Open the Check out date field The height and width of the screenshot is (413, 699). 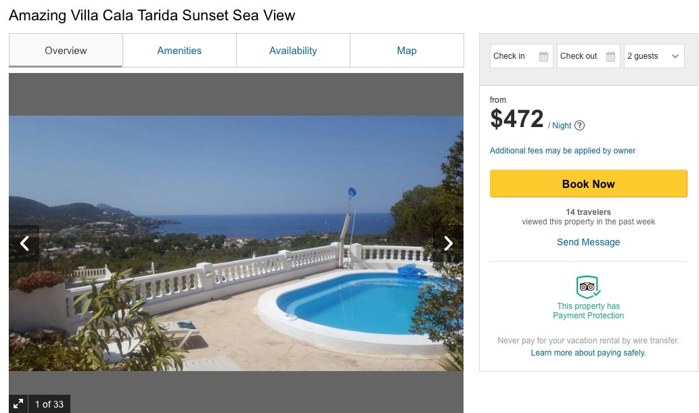pos(581,56)
